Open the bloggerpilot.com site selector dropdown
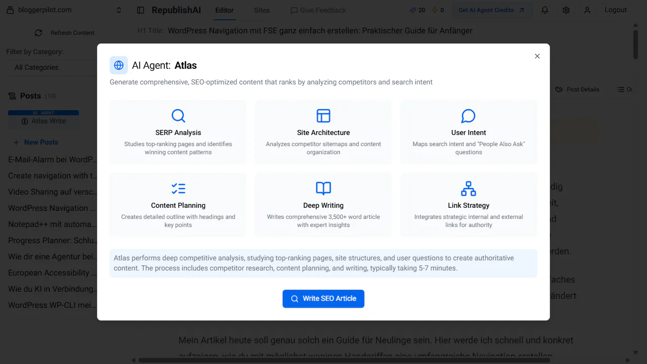647x364 pixels. pos(65,10)
